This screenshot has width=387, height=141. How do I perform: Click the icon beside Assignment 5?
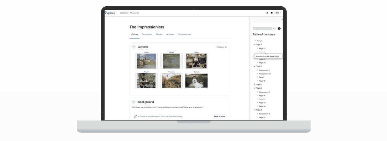(x=257, y=70)
